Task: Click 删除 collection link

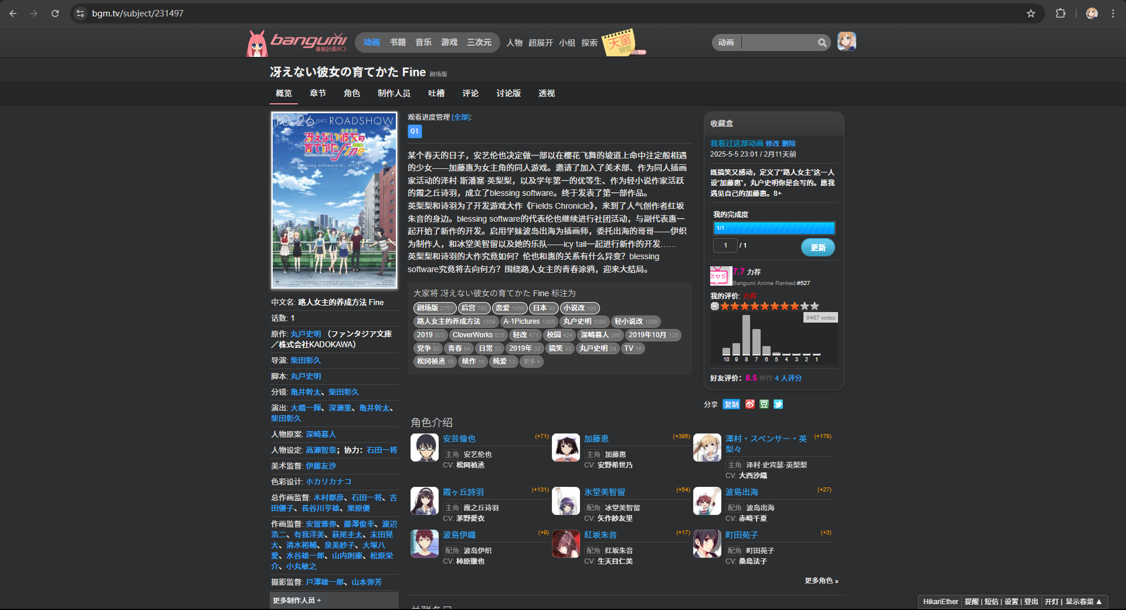Action: pos(789,143)
